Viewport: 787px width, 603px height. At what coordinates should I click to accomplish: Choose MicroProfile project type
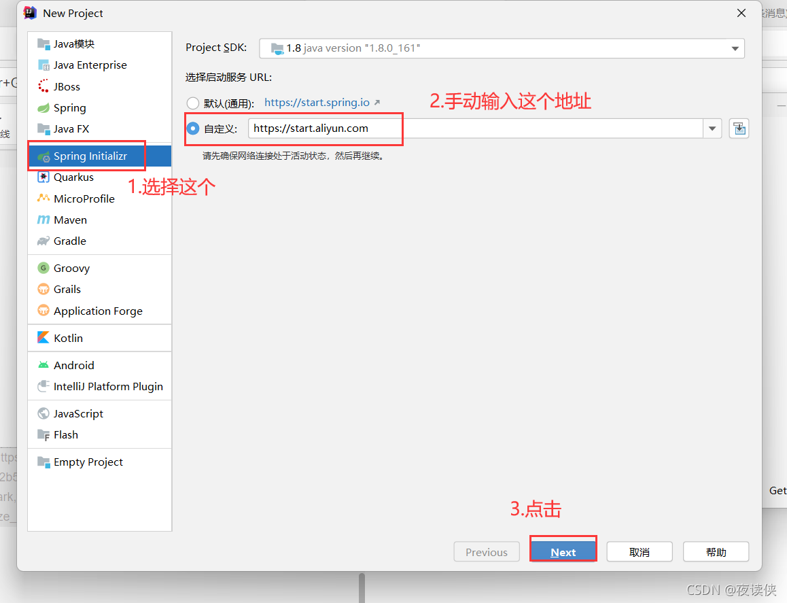(x=100, y=199)
